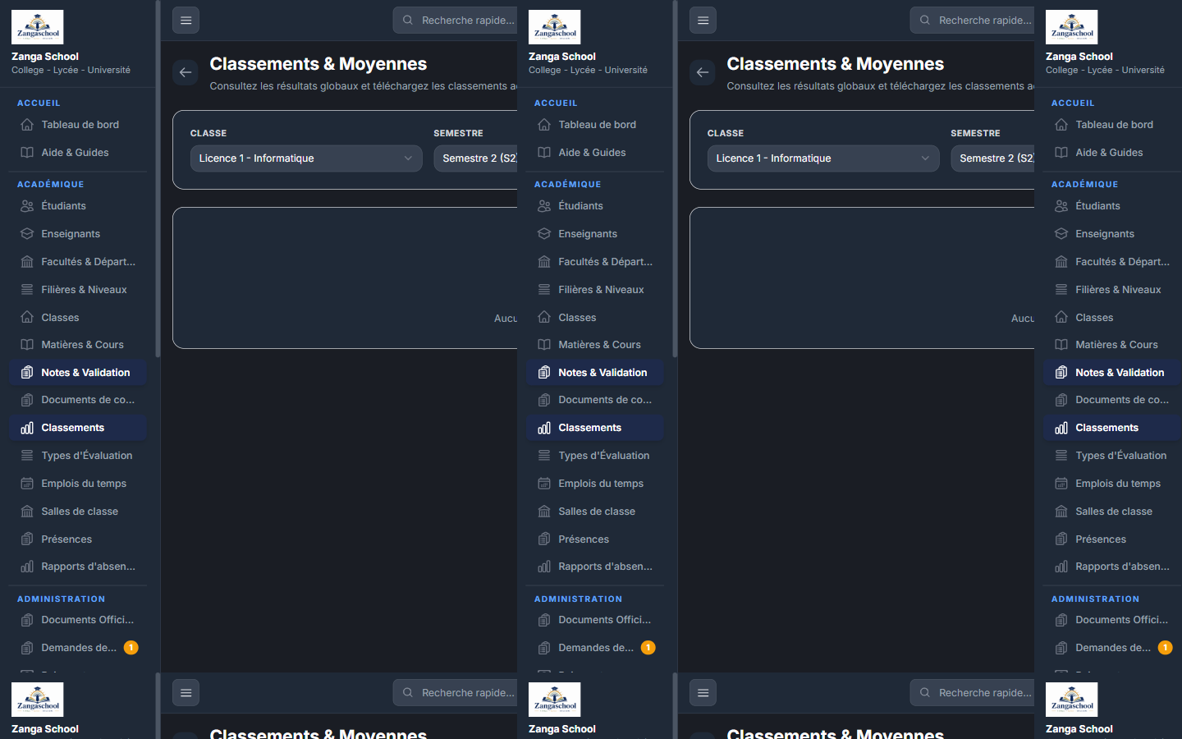
Task: Click the Zangaschool logo in the top-left sidebar
Action: click(x=38, y=27)
